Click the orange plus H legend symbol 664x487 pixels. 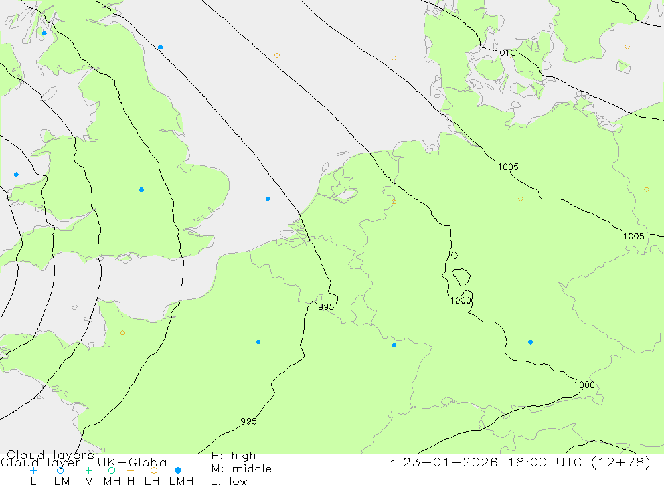(131, 470)
